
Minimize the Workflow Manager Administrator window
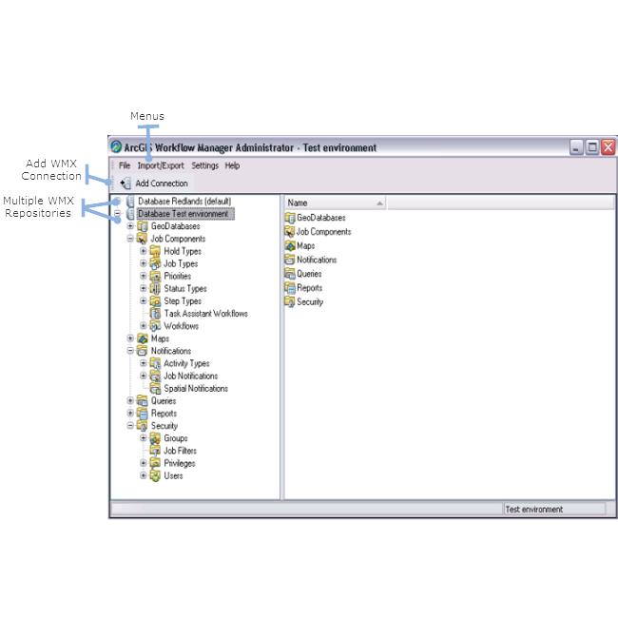[576, 147]
